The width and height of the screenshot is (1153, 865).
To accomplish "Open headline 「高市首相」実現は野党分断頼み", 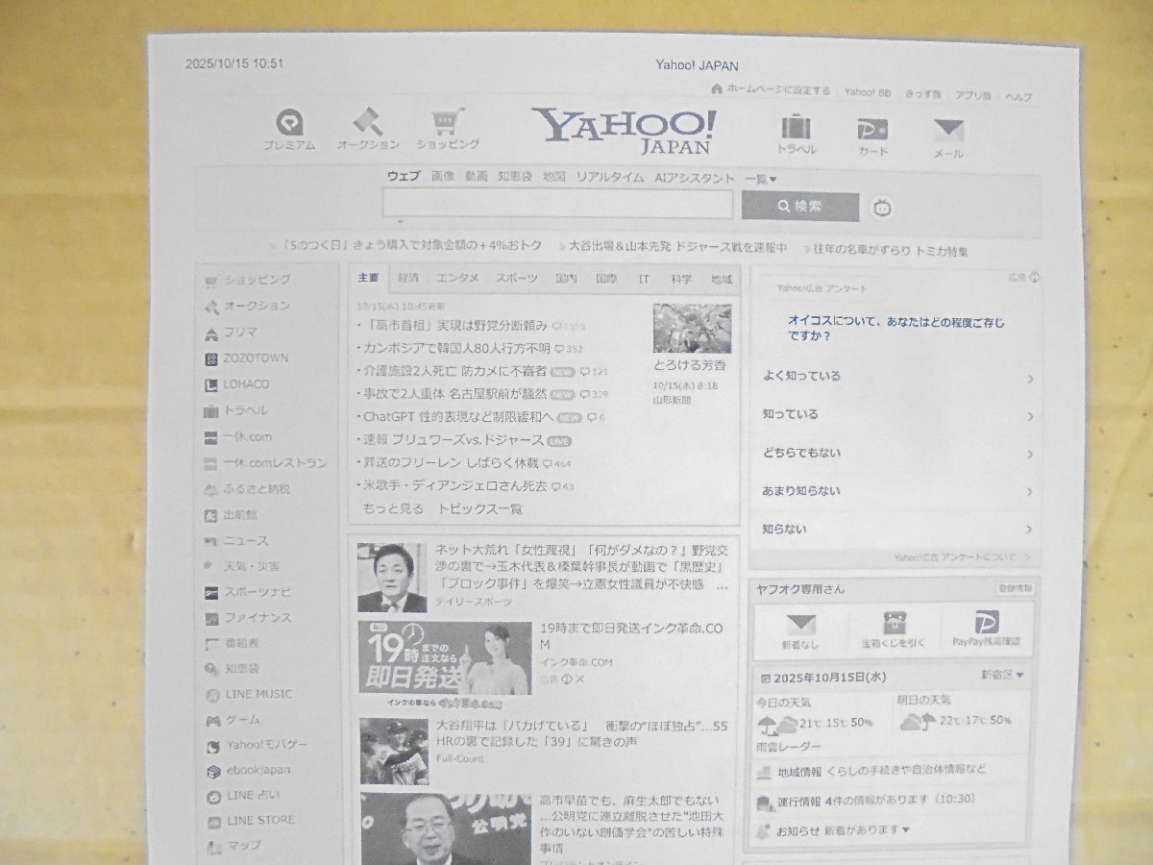I will (455, 326).
